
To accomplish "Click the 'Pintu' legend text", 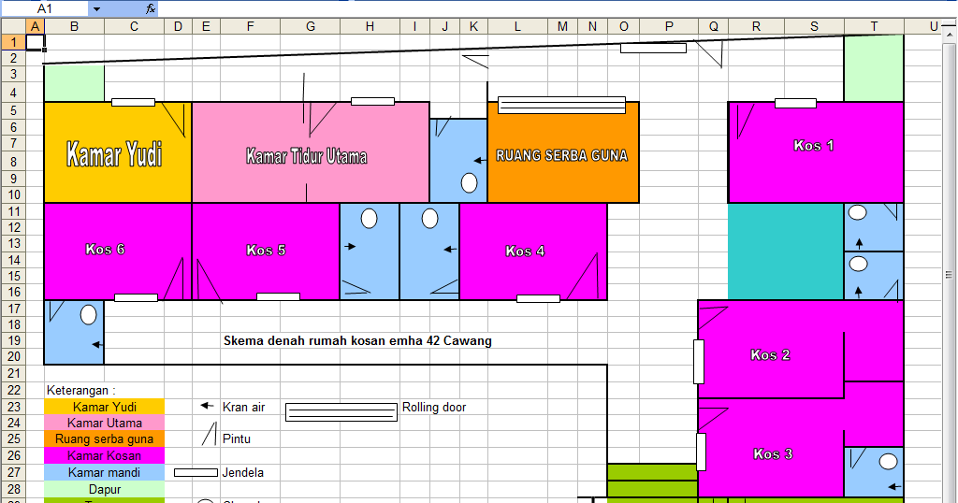I will tap(237, 438).
